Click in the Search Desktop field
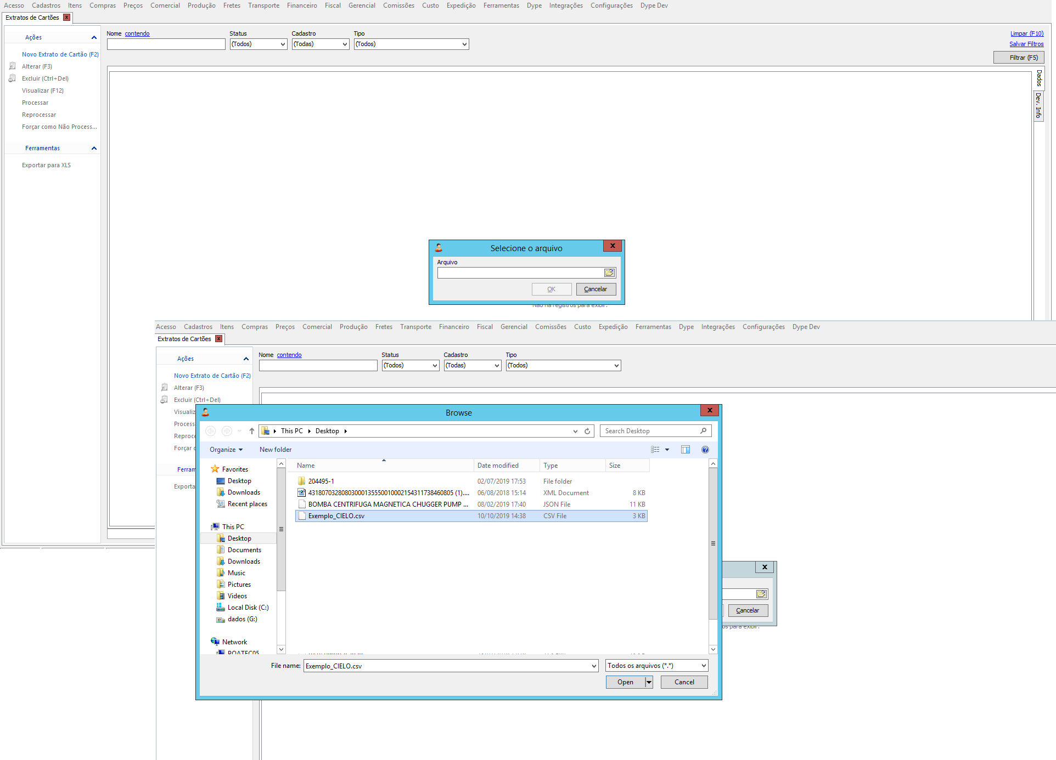The height and width of the screenshot is (760, 1056). click(x=650, y=431)
